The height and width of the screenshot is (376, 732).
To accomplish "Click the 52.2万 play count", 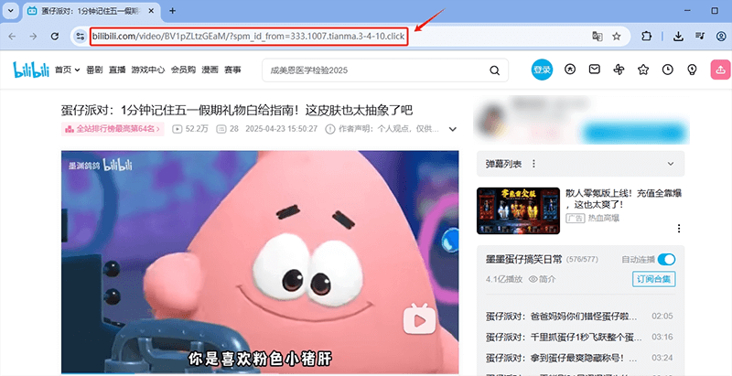I will coord(190,129).
